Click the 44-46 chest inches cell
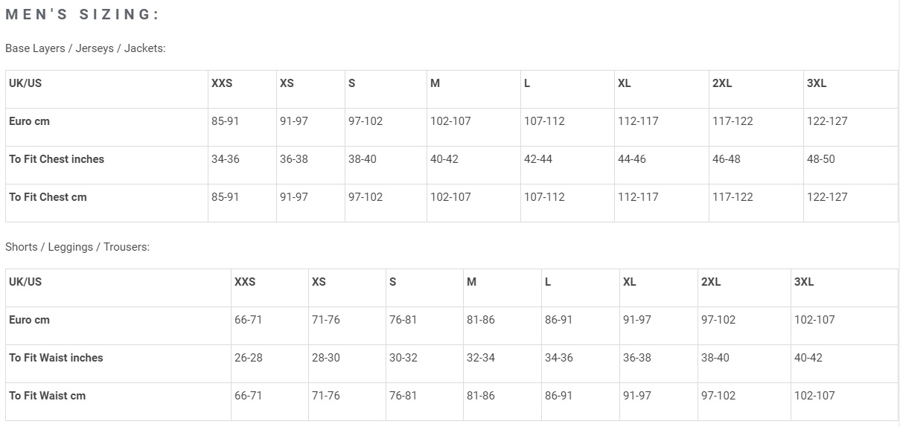Image resolution: width=900 pixels, height=427 pixels. pos(632,159)
